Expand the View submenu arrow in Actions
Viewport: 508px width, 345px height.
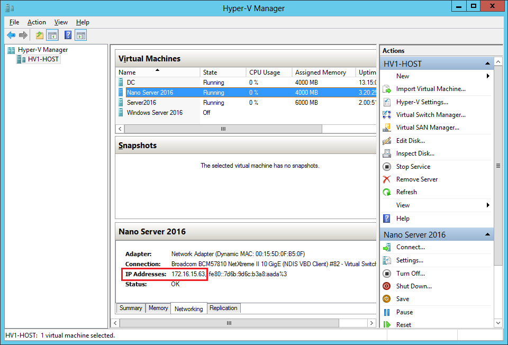[x=488, y=205]
